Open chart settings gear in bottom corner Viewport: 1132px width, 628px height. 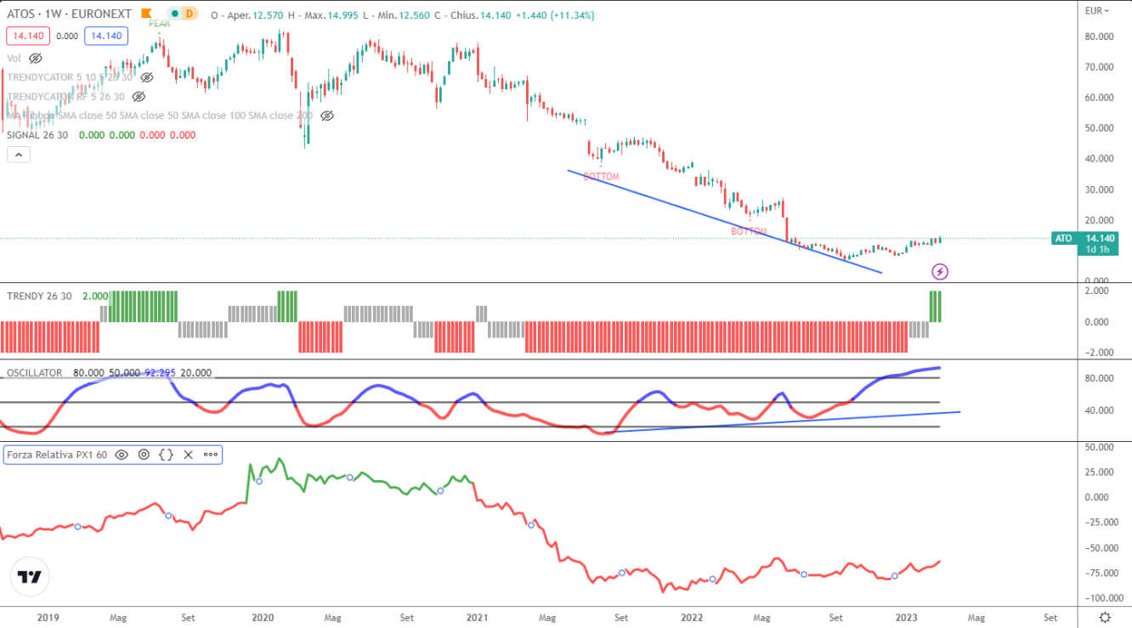pyautogui.click(x=1104, y=617)
